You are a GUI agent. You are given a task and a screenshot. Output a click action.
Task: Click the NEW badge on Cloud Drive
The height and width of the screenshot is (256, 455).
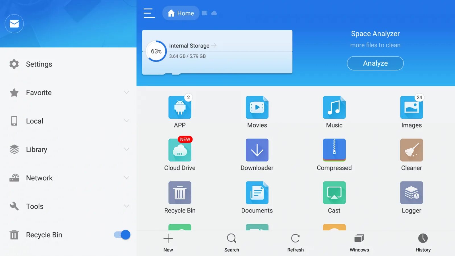[x=185, y=139]
